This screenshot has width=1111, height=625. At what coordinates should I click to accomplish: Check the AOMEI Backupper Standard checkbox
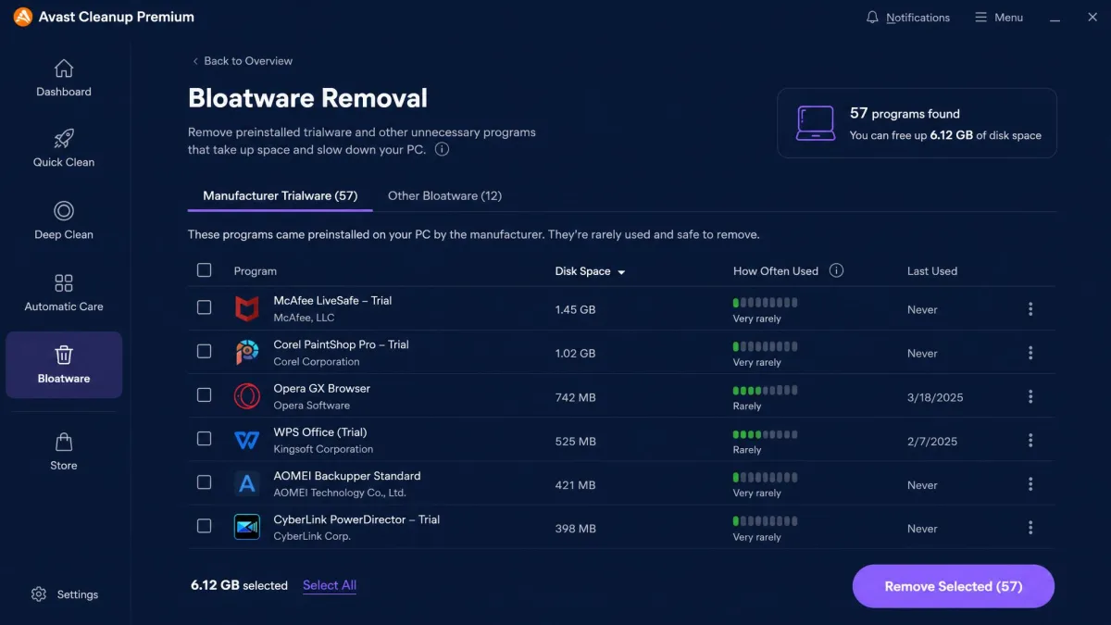point(205,481)
